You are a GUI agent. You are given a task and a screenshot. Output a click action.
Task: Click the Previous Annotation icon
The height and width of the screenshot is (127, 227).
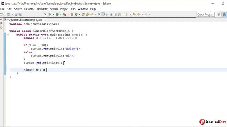pos(127,14)
